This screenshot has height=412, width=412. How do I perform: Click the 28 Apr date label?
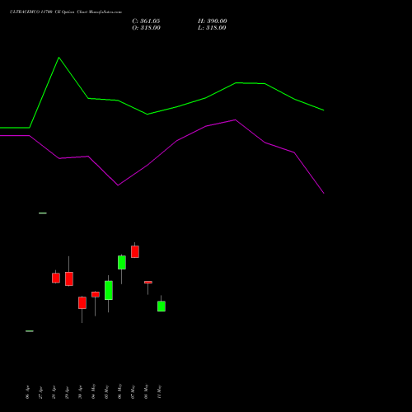click(x=54, y=392)
